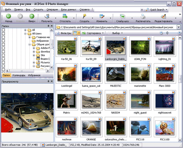This screenshot has width=183, height=148.
Task: Click the view mode thumbnails icon
Action: [x=75, y=33]
